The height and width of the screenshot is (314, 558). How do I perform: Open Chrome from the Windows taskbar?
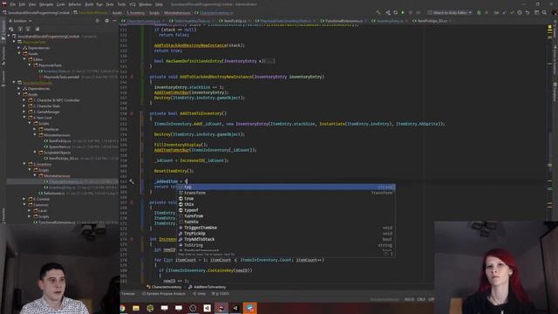pyautogui.click(x=123, y=308)
